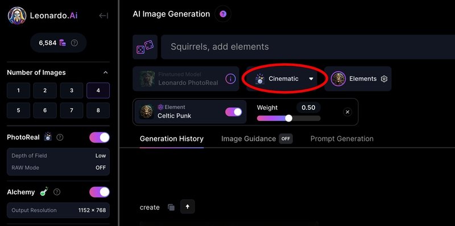Open the Cinematic style dropdown

point(284,78)
